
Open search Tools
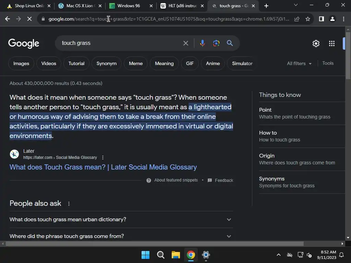pyautogui.click(x=328, y=63)
